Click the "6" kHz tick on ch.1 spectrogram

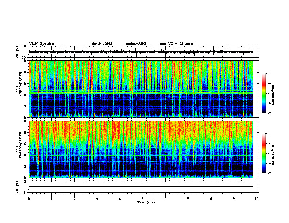pos(25,83)
